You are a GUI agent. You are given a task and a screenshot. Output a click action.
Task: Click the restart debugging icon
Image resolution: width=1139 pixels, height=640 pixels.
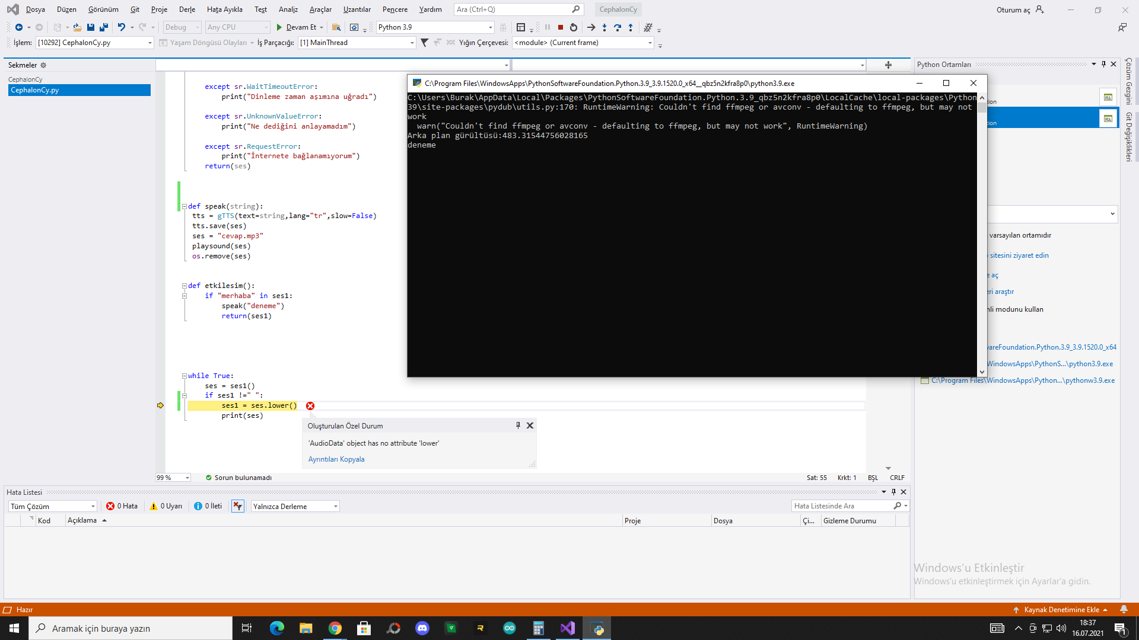coord(574,27)
